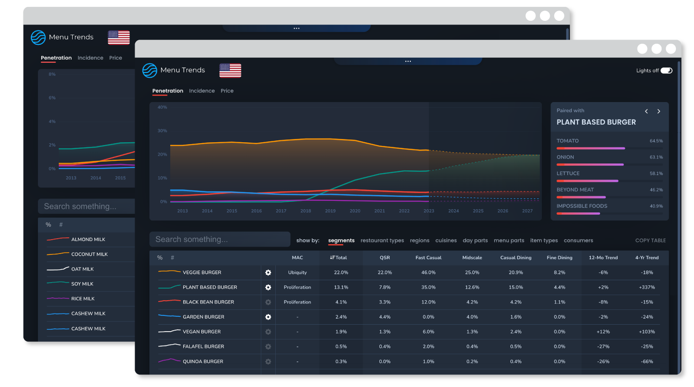The image size is (694, 387).
Task: Switch to the Incidence tab
Action: 202,91
